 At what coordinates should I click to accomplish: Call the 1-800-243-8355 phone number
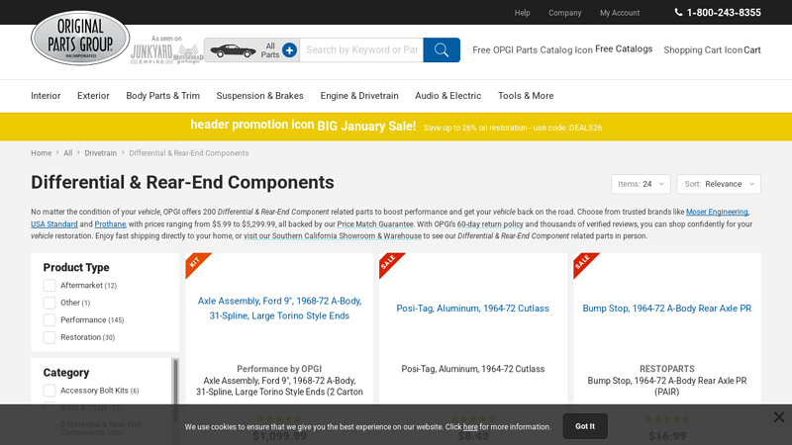click(x=717, y=13)
